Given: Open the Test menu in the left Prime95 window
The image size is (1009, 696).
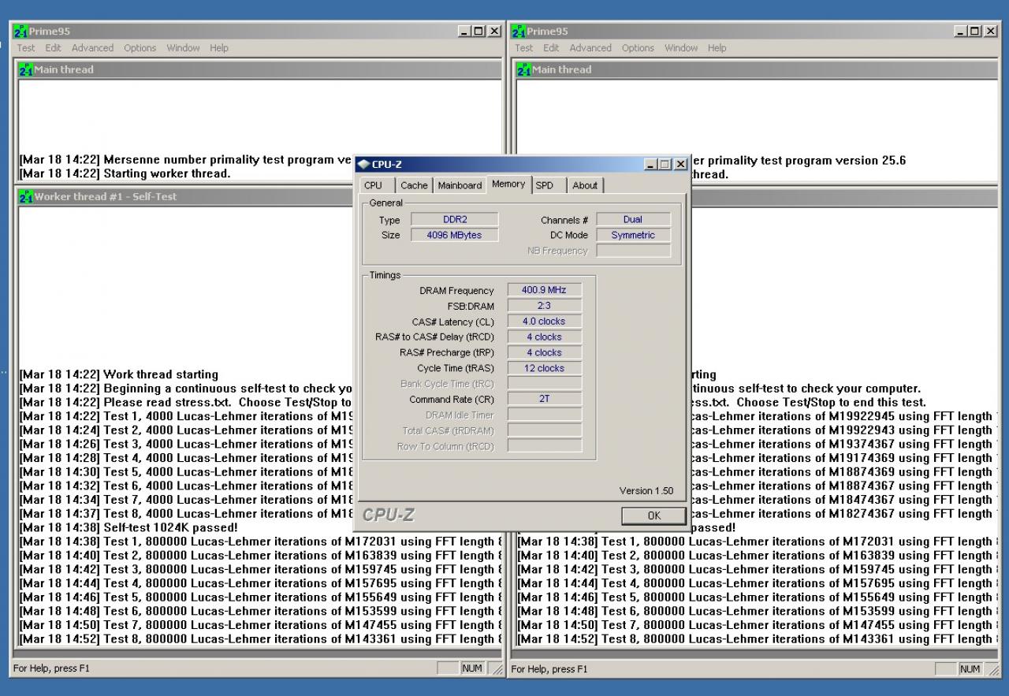Looking at the screenshot, I should 26,48.
